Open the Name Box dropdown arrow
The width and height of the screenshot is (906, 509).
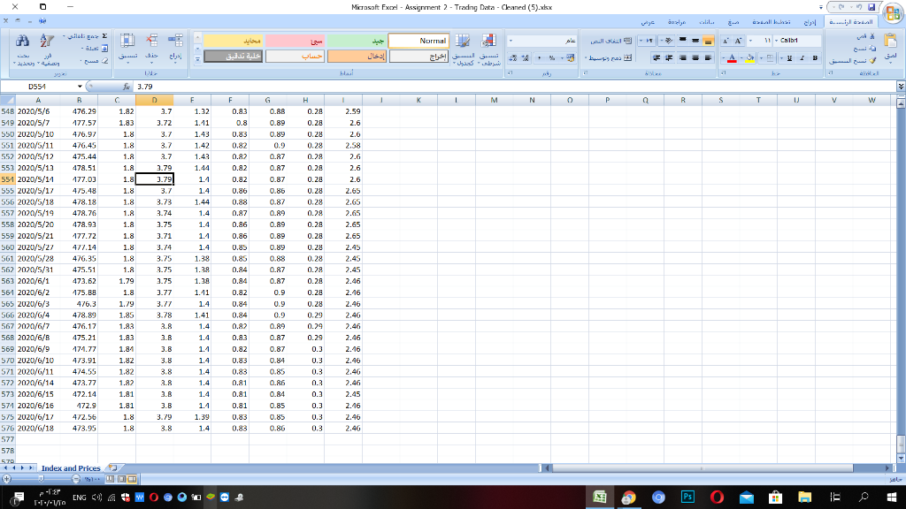click(x=80, y=87)
